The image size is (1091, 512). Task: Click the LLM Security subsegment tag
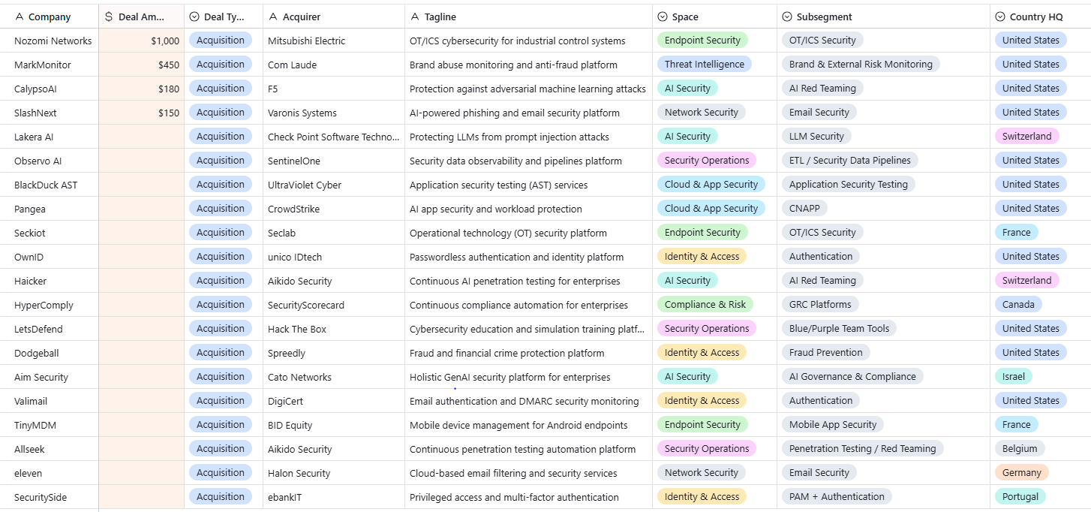tap(816, 137)
